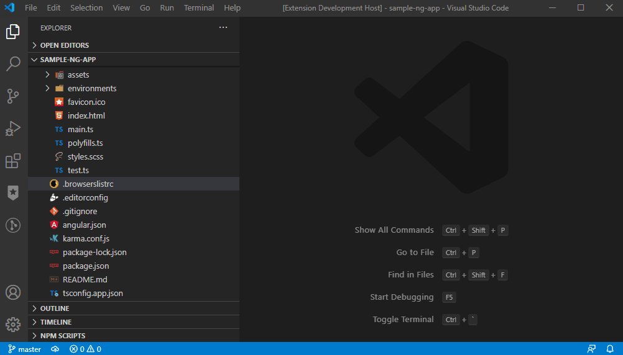The height and width of the screenshot is (355, 623).
Task: Click the Explorer more actions ellipsis
Action: click(223, 27)
